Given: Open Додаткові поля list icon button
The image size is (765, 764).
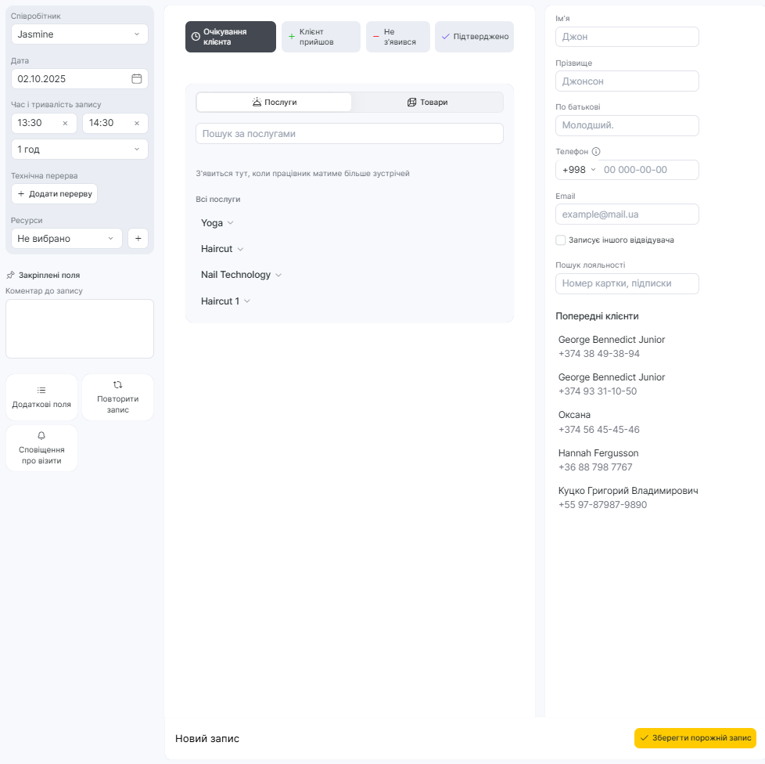Looking at the screenshot, I should tap(41, 397).
